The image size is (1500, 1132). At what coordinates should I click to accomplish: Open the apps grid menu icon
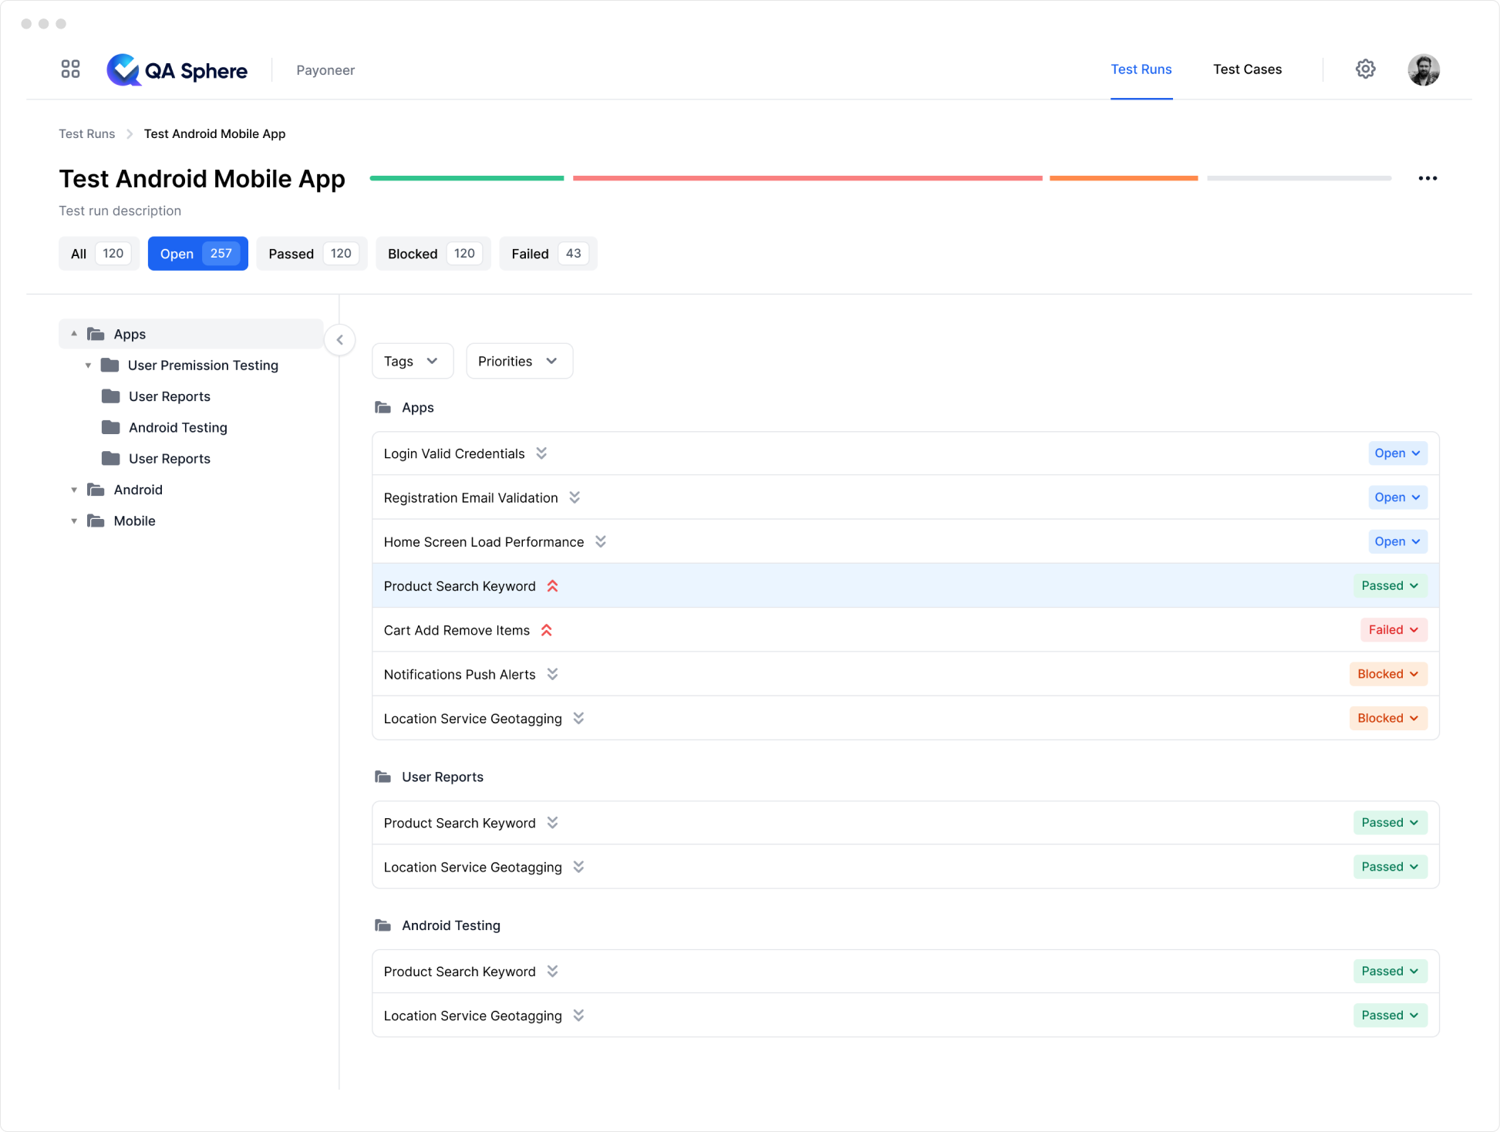70,69
